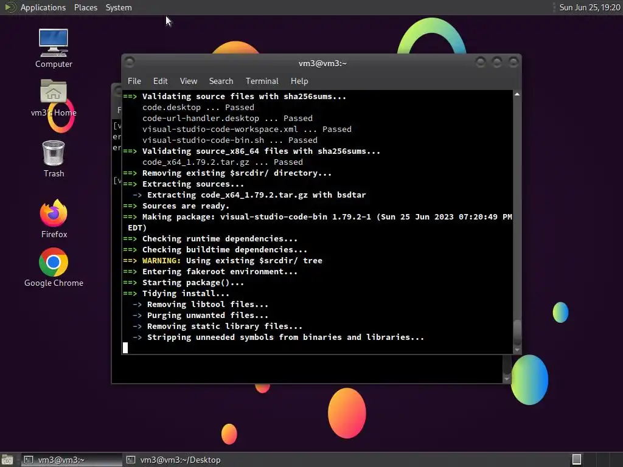The image size is (623, 467).
Task: Click 'visual-studio-code-bin.sh ... Passed' line
Action: [229, 140]
